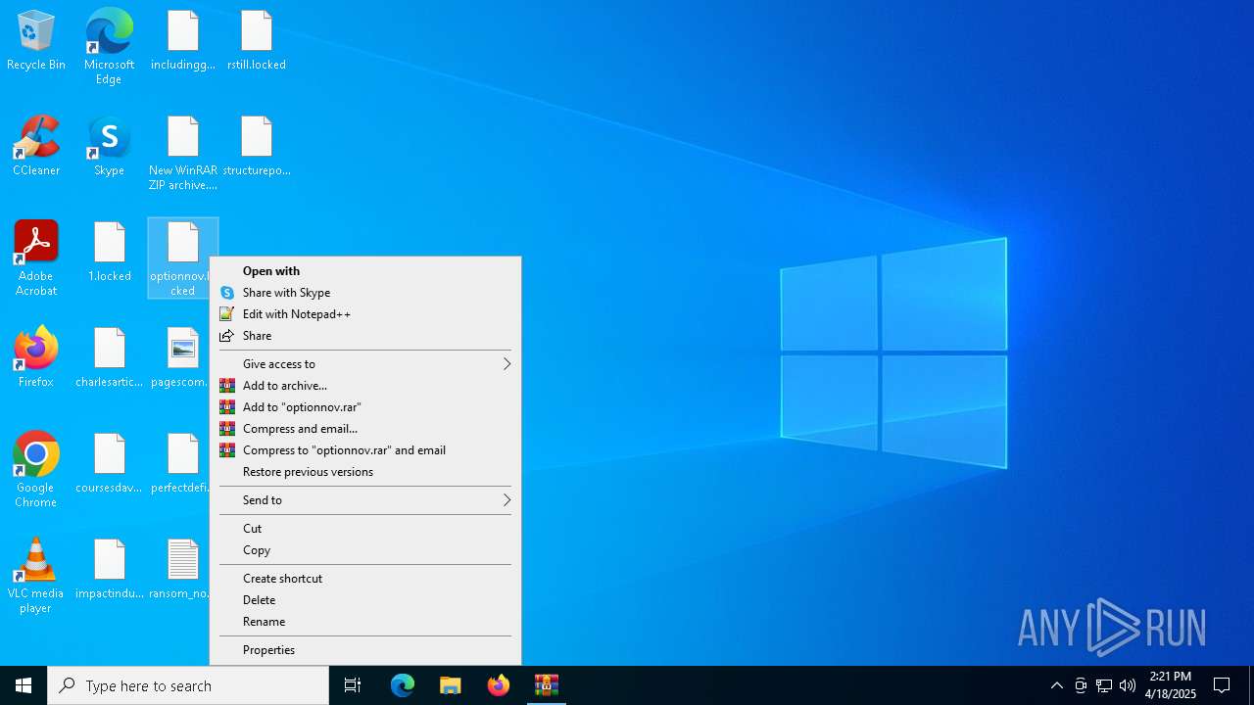The height and width of the screenshot is (705, 1254).
Task: Choose 'Copy' in the context menu
Action: (365, 550)
